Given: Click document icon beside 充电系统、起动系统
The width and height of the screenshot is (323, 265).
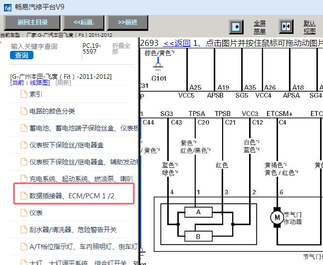Looking at the screenshot, I should click(x=24, y=179).
